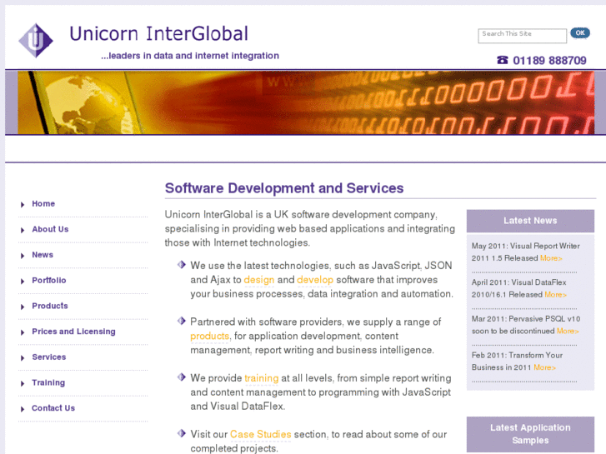Click the 'Software Development and Services' heading
The width and height of the screenshot is (606, 454).
(284, 188)
